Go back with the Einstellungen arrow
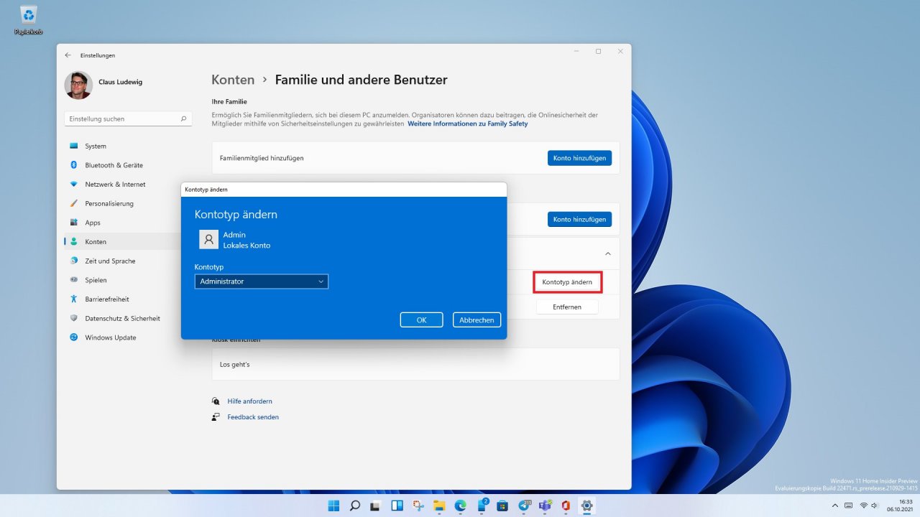The height and width of the screenshot is (517, 920). (x=68, y=55)
